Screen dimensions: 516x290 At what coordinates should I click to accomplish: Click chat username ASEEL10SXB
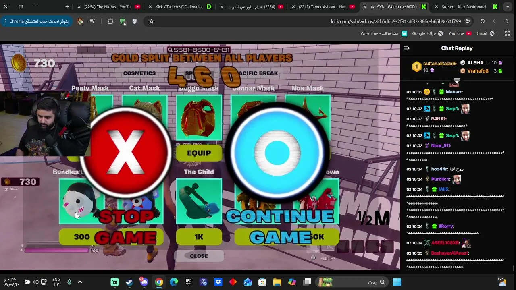coord(445,243)
